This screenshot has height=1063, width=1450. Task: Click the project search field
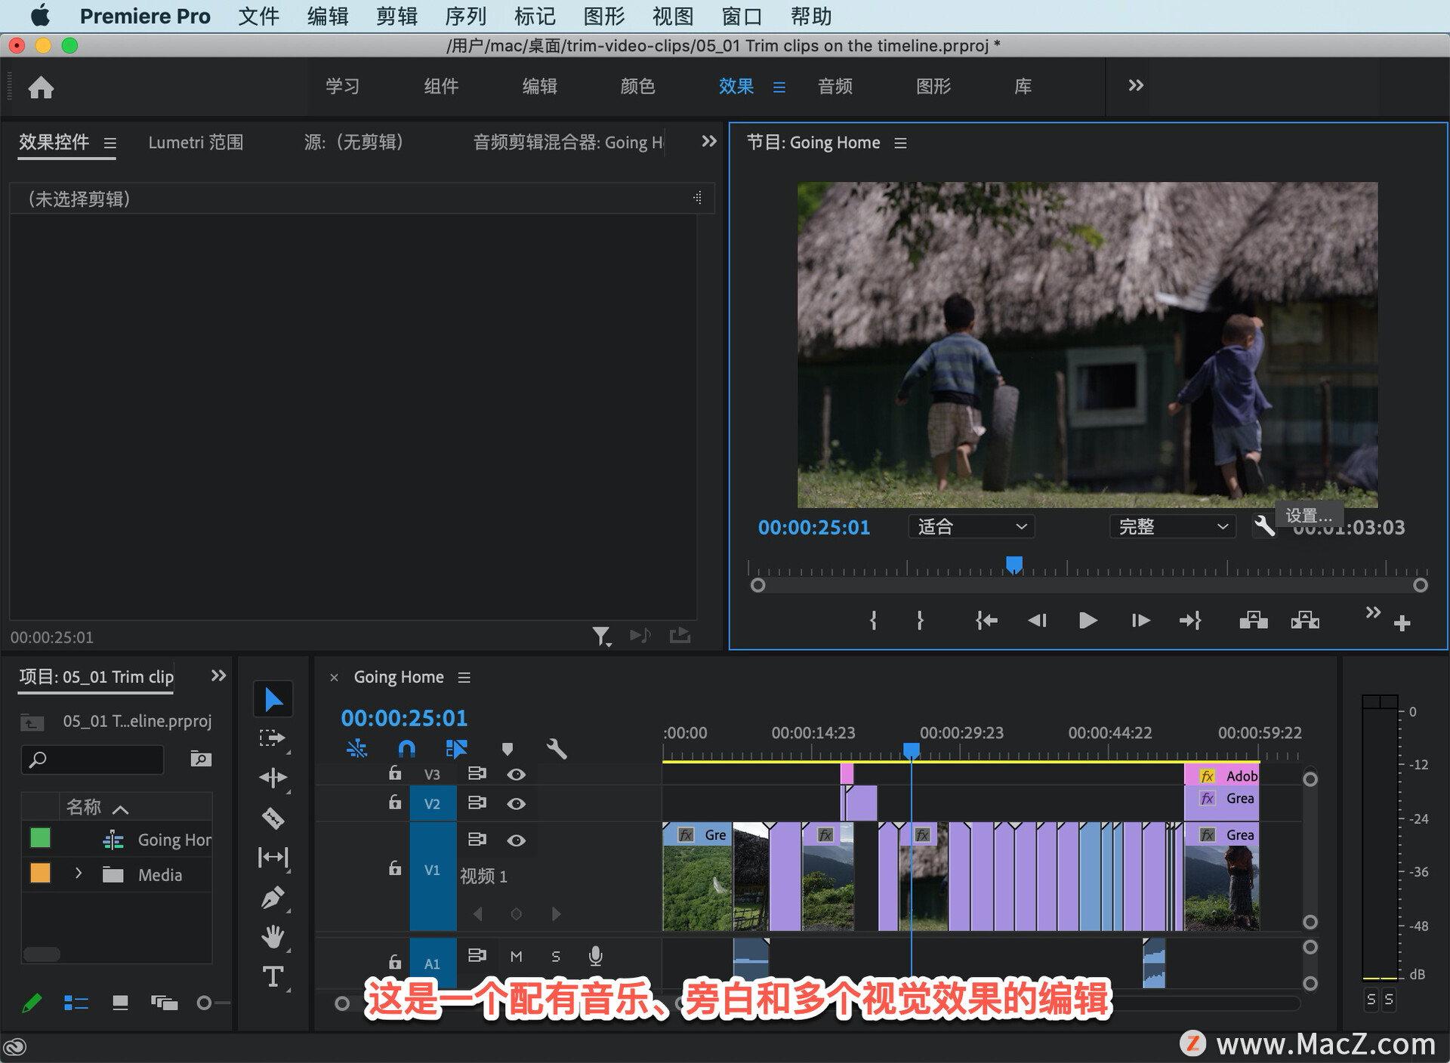pos(93,759)
